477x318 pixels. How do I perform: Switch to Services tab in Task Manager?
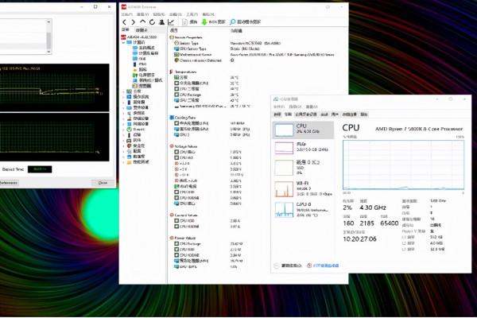point(364,114)
